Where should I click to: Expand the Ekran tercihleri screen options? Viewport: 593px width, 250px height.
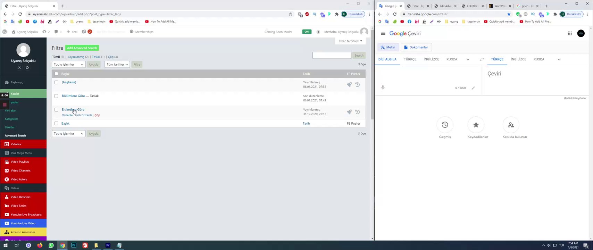[x=350, y=41]
